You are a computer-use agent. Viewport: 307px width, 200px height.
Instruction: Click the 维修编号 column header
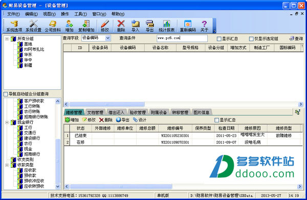tap(175, 128)
